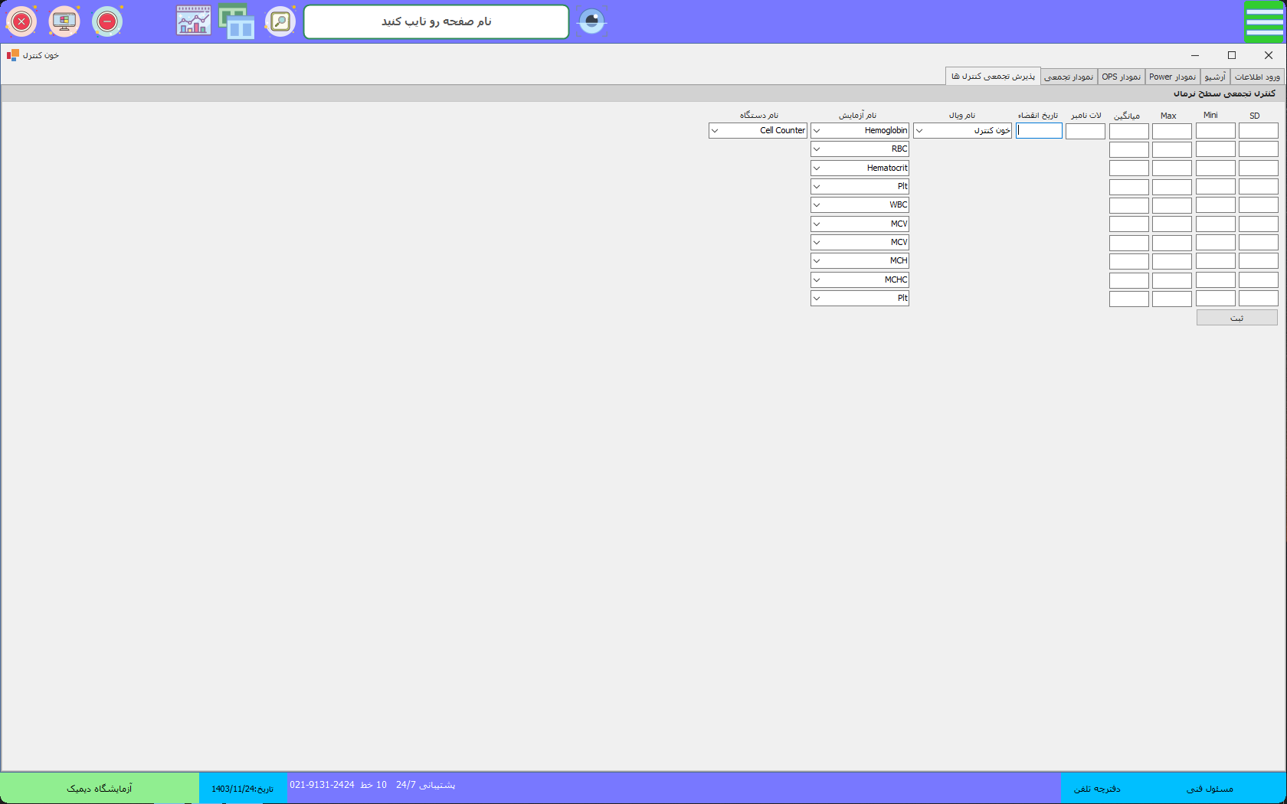Switch to پذیرش تجمعی کنترل ها tab
The width and height of the screenshot is (1287, 804).
pos(993,76)
